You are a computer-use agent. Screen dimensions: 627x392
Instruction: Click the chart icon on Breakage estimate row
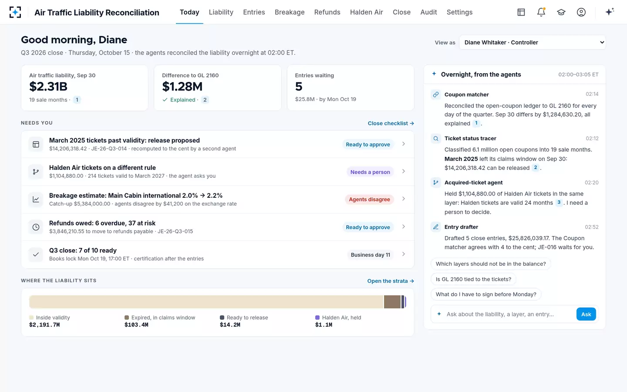[36, 199]
